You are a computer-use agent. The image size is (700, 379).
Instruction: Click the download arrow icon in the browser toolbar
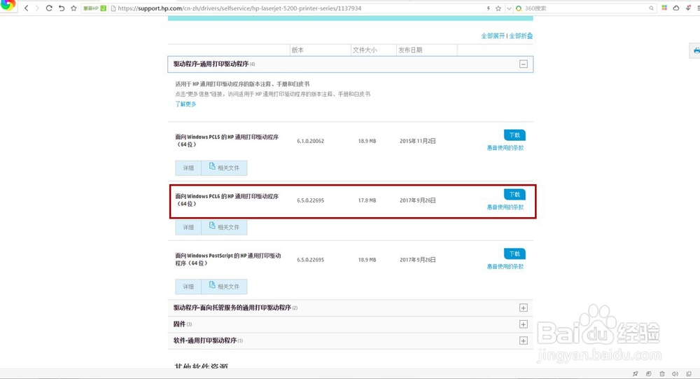click(x=688, y=8)
